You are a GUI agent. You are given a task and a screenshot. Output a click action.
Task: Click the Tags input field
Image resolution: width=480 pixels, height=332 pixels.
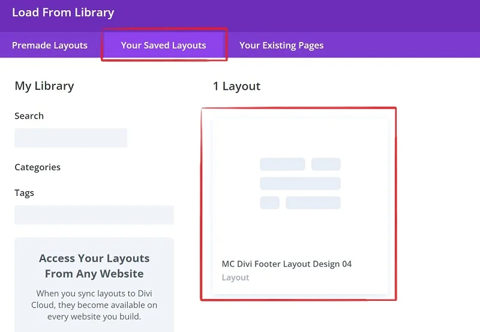(x=94, y=215)
